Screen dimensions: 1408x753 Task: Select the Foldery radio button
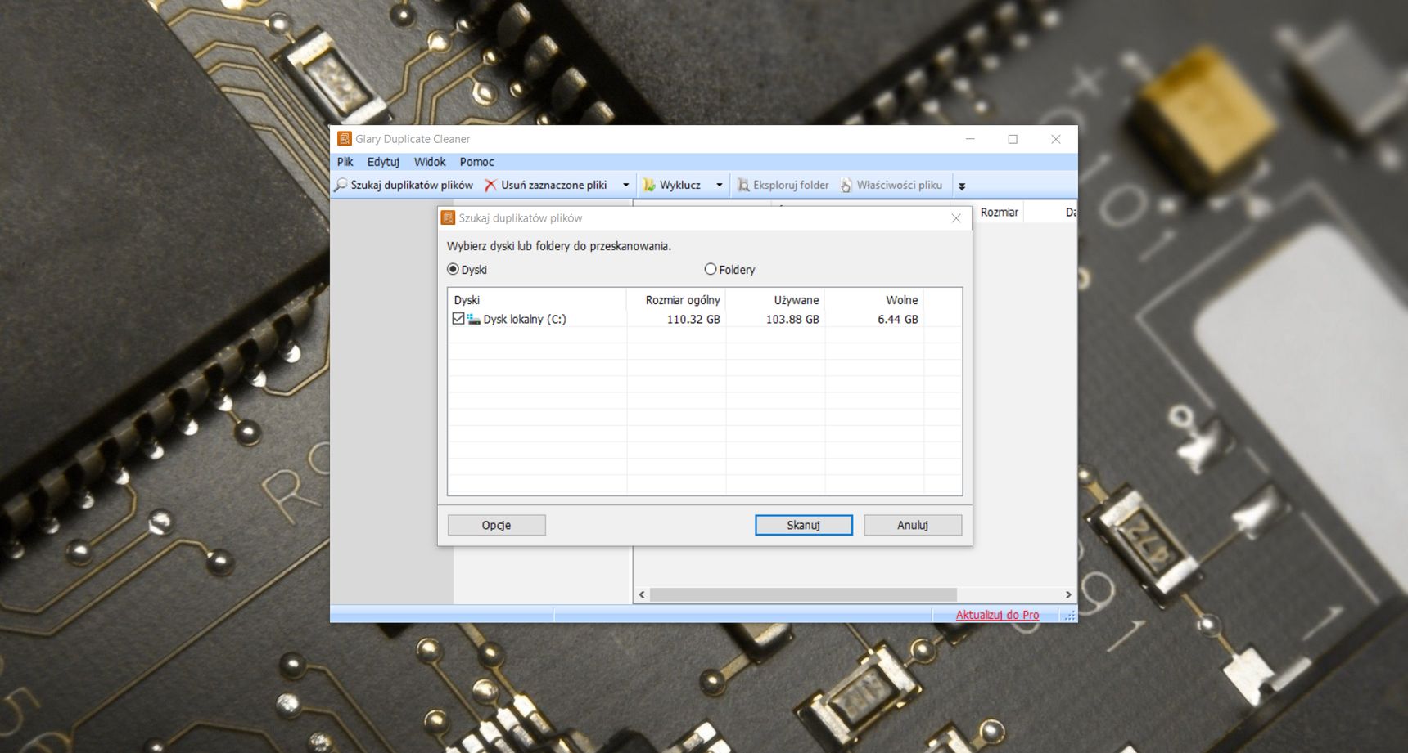[x=711, y=269]
